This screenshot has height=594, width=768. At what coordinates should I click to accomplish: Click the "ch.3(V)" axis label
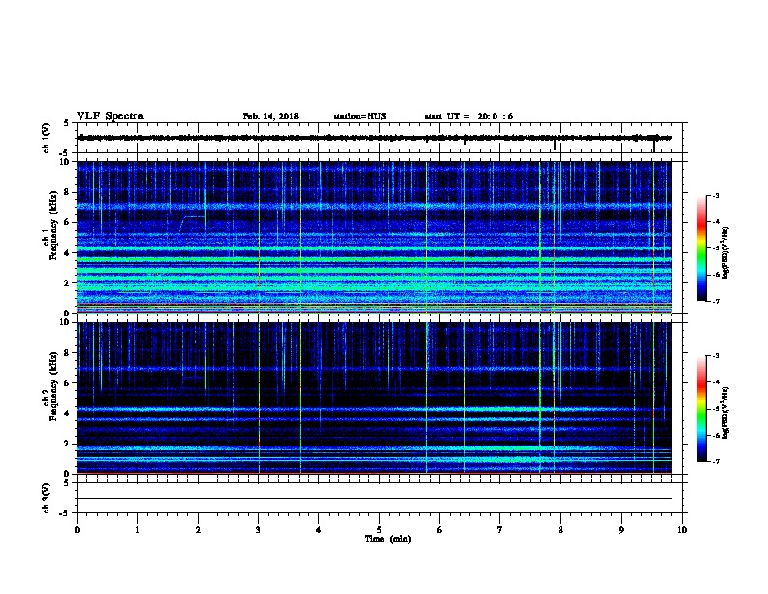coord(46,498)
